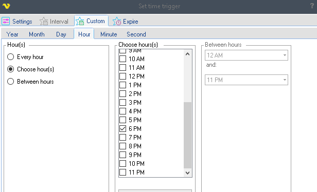Go to the Day sub-tab
Screen dimensions: 317x192
click(61, 34)
